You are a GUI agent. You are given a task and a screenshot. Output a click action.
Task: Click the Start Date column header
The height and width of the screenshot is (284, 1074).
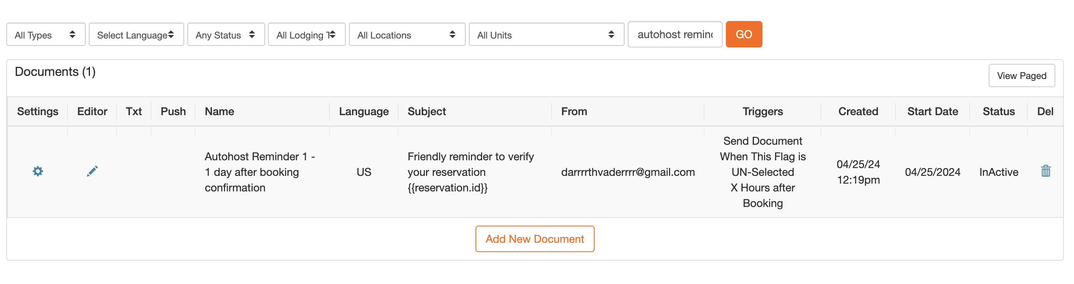[x=933, y=112]
